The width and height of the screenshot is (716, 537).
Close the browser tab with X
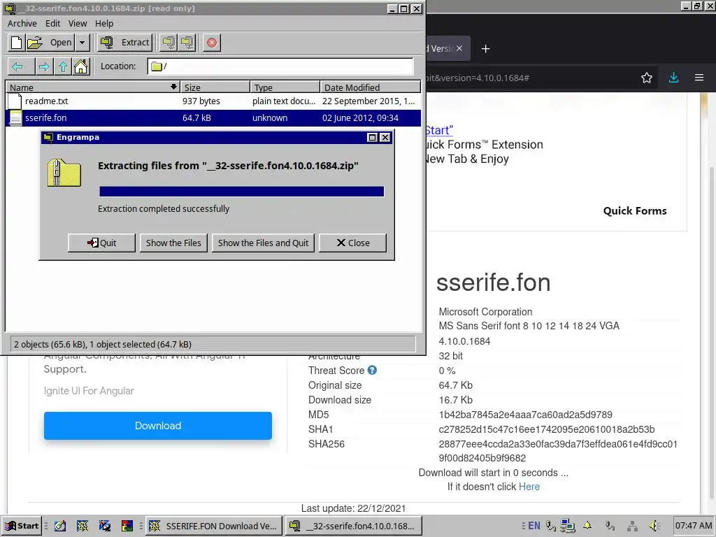point(459,48)
